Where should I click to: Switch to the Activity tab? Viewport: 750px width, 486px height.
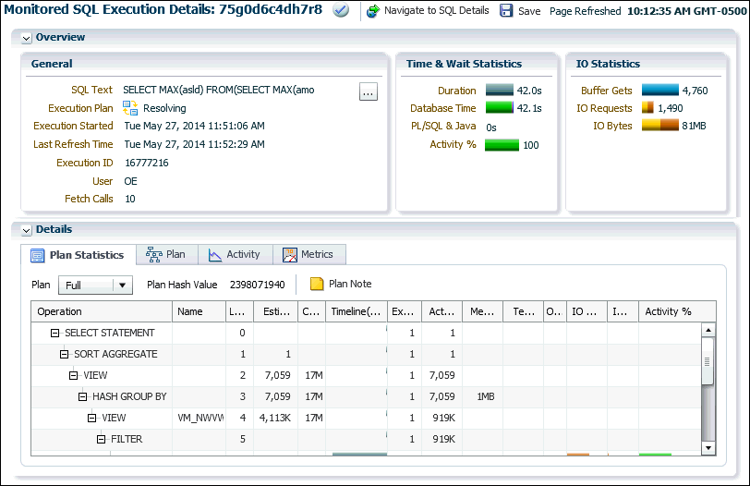pyautogui.click(x=235, y=254)
